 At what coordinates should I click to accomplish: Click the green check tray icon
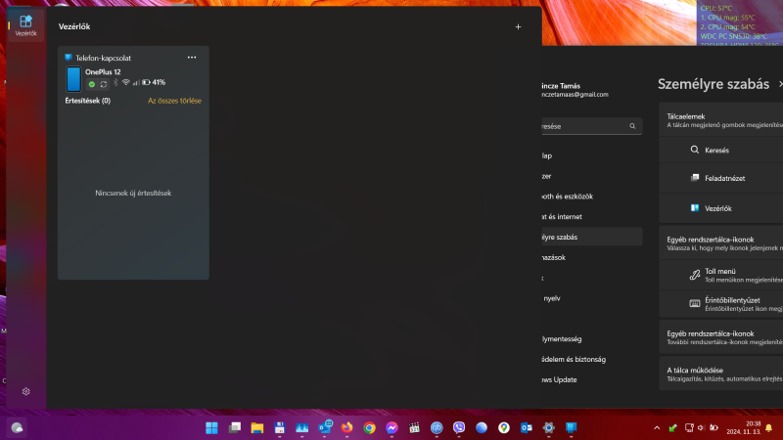click(x=672, y=427)
